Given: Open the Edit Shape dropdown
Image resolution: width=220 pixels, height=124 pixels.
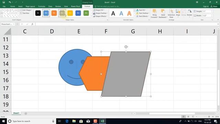Looking at the screenshot, I should pyautogui.click(x=26, y=10).
